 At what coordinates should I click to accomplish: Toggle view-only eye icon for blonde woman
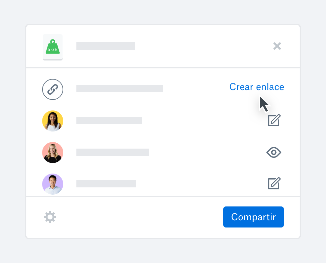(x=274, y=152)
